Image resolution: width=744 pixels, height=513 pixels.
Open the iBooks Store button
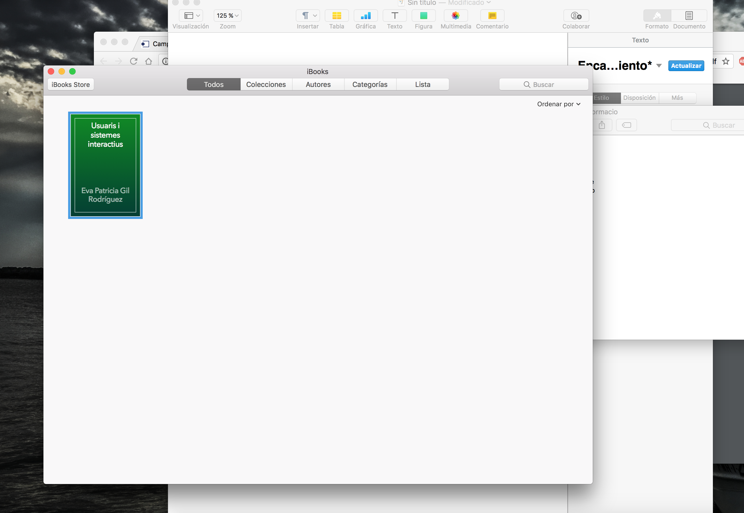coord(71,85)
